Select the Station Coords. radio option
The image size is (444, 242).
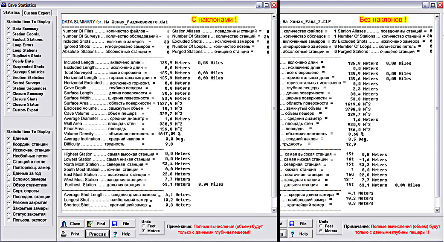(8, 34)
